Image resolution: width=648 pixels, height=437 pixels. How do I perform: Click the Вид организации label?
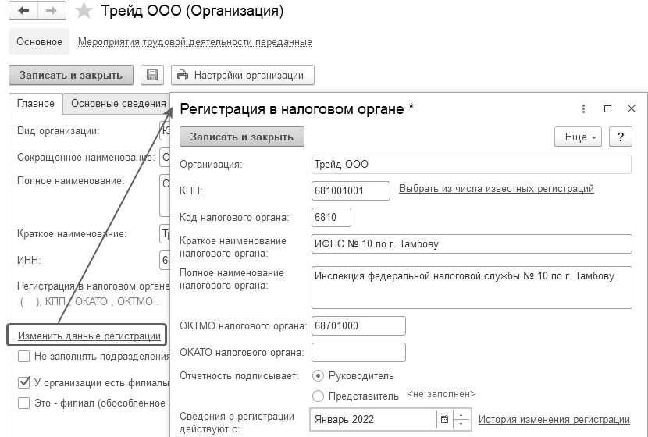pyautogui.click(x=59, y=131)
